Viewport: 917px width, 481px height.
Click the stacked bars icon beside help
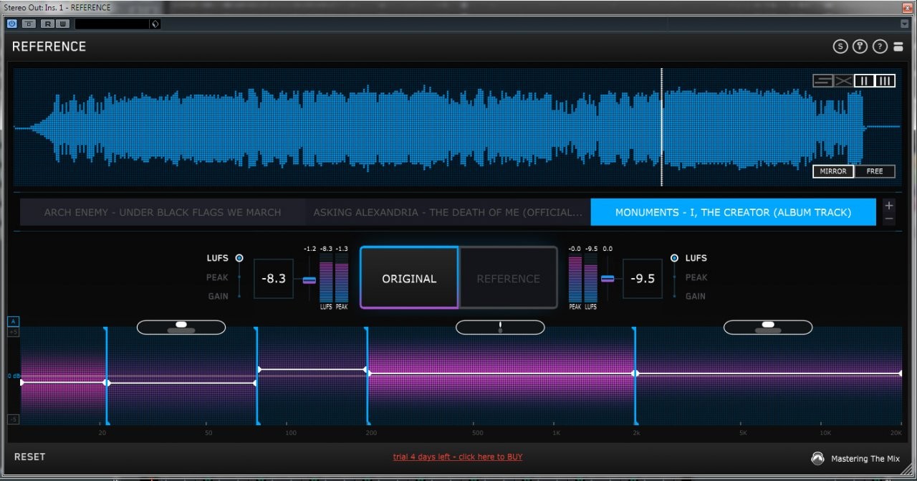point(900,47)
